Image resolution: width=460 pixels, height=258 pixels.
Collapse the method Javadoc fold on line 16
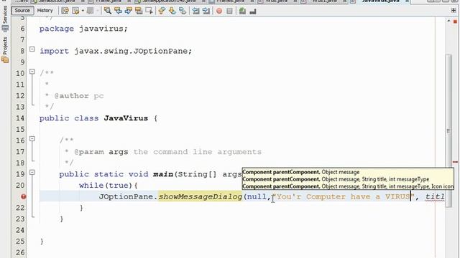[x=32, y=138]
